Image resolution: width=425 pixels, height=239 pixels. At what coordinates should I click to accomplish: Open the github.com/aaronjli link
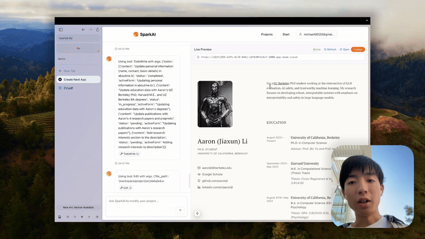point(216,181)
